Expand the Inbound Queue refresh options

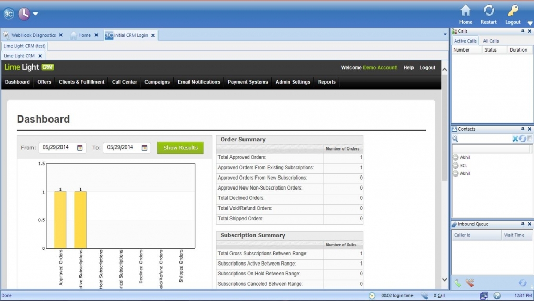point(531,286)
